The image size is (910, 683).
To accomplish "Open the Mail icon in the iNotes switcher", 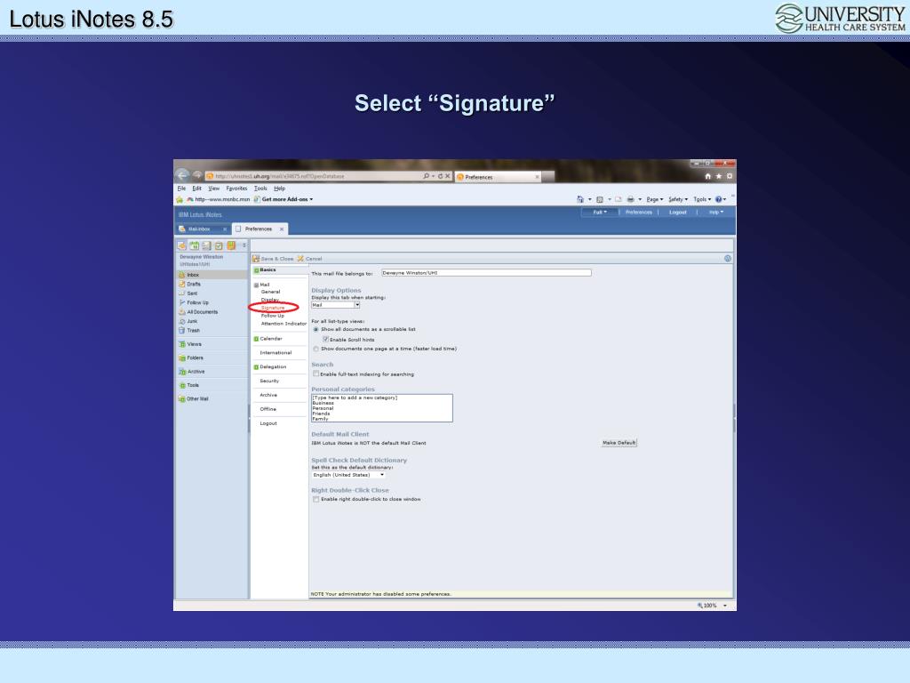I will click(x=182, y=245).
